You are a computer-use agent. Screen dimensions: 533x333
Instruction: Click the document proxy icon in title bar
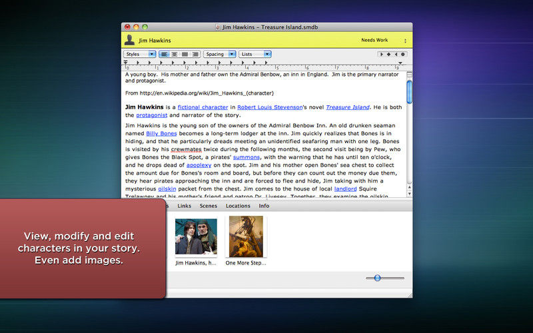[218, 27]
